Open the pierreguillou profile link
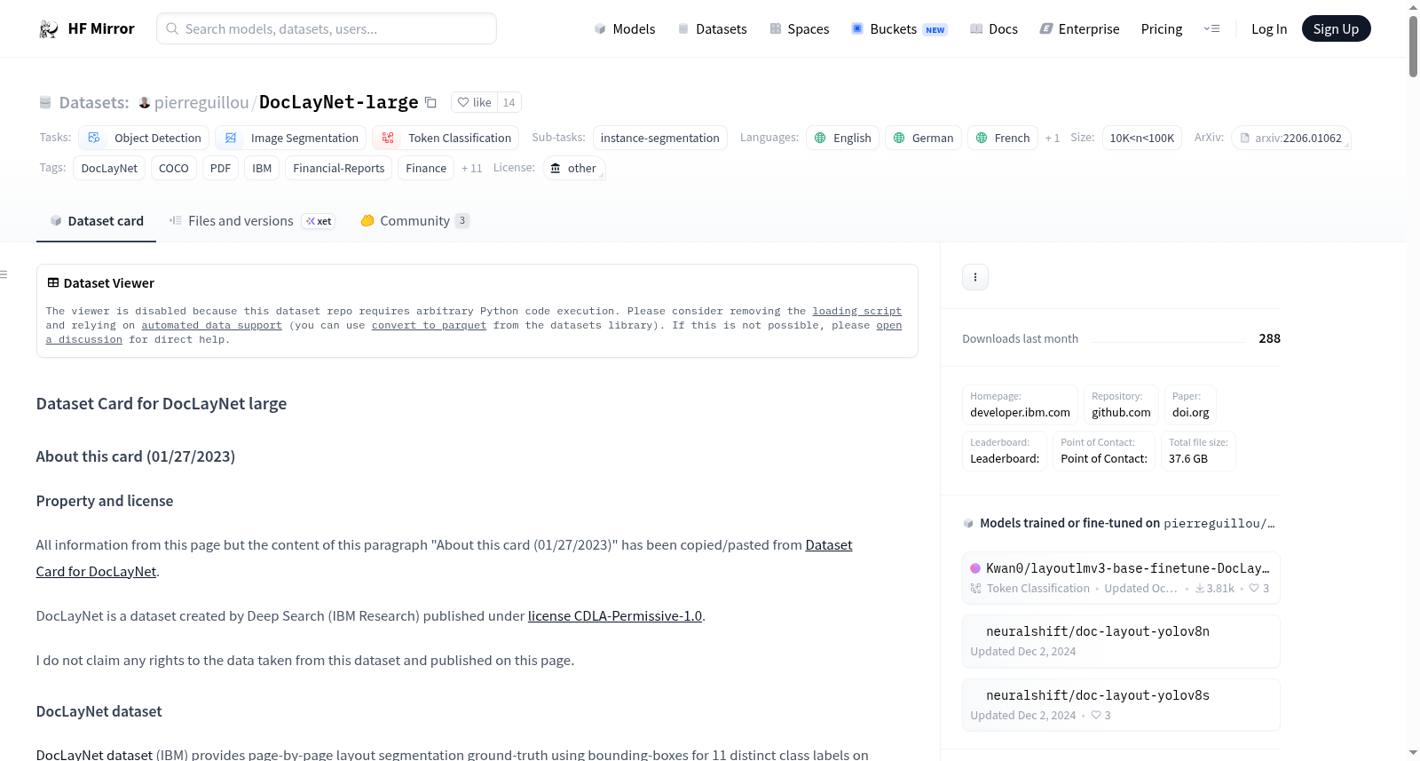This screenshot has width=1420, height=761. tap(201, 102)
